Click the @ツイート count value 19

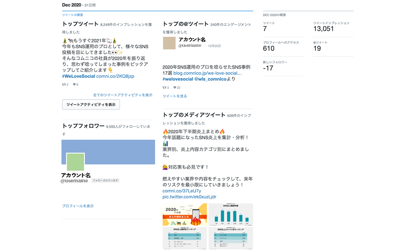(317, 49)
